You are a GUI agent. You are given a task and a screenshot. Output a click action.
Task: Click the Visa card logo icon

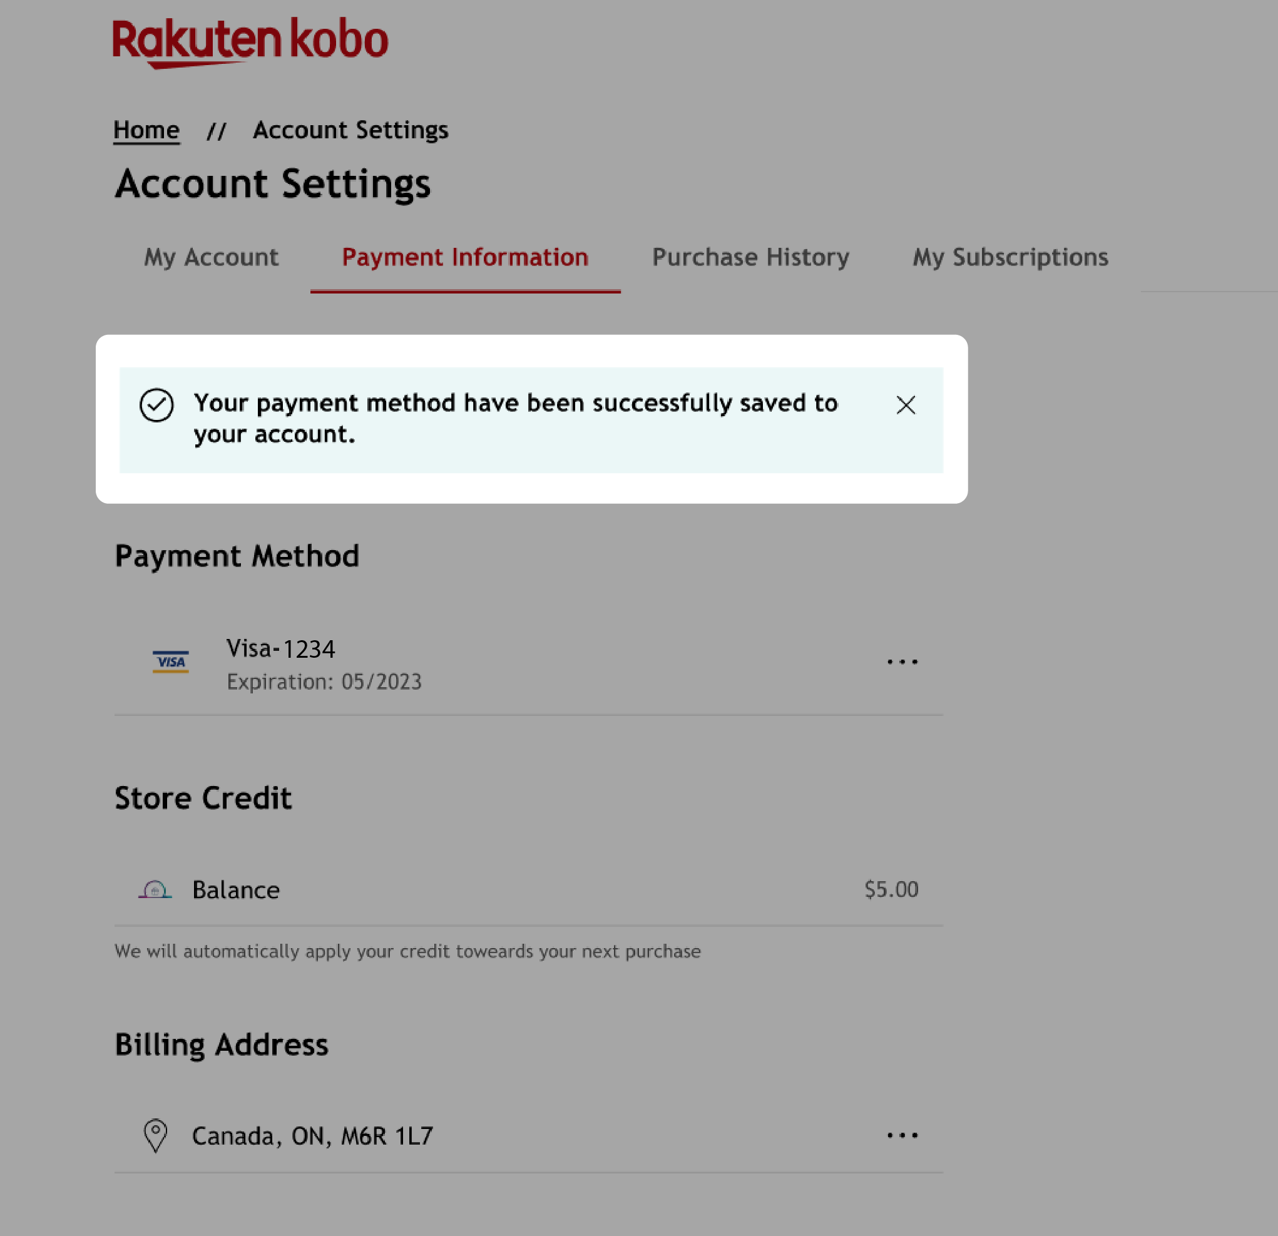[170, 661]
